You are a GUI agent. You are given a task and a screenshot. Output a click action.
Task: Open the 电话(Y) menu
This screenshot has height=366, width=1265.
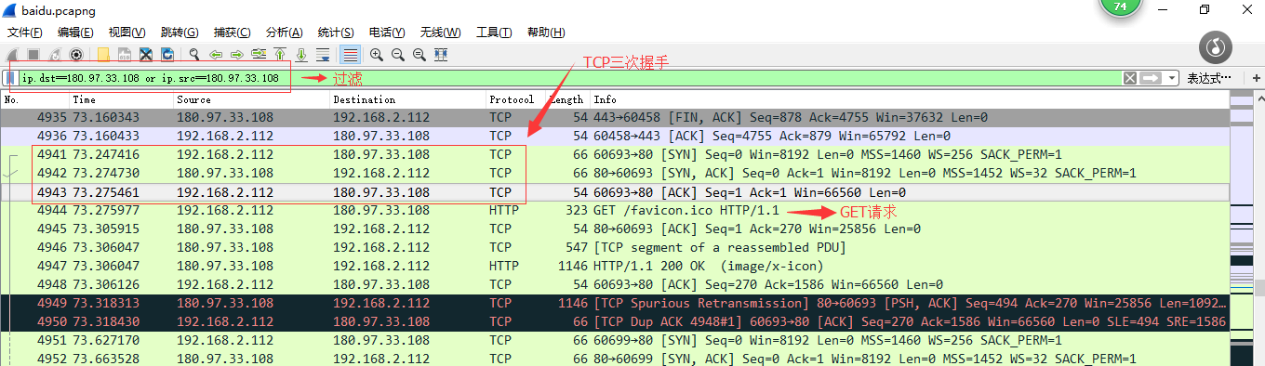click(388, 33)
